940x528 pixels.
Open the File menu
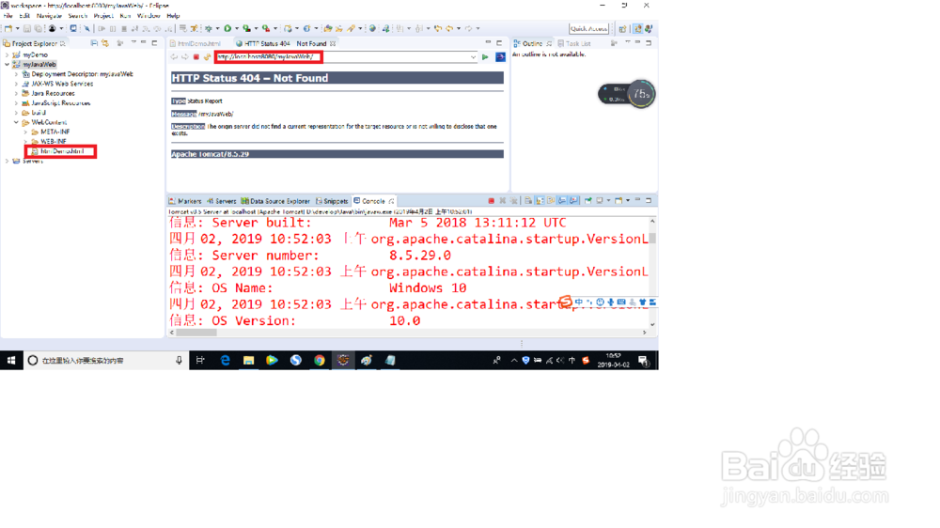[8, 16]
